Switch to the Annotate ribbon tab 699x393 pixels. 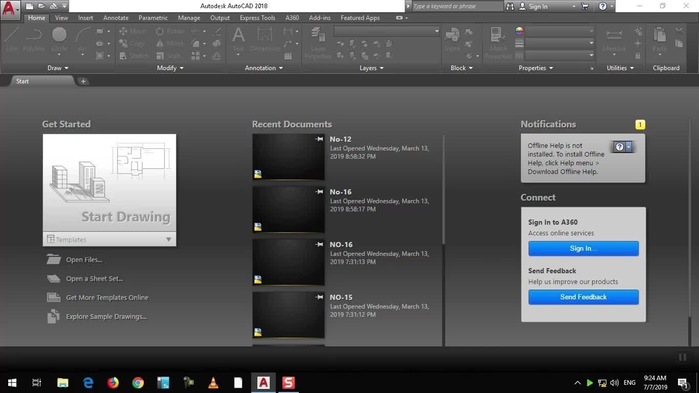coord(116,18)
